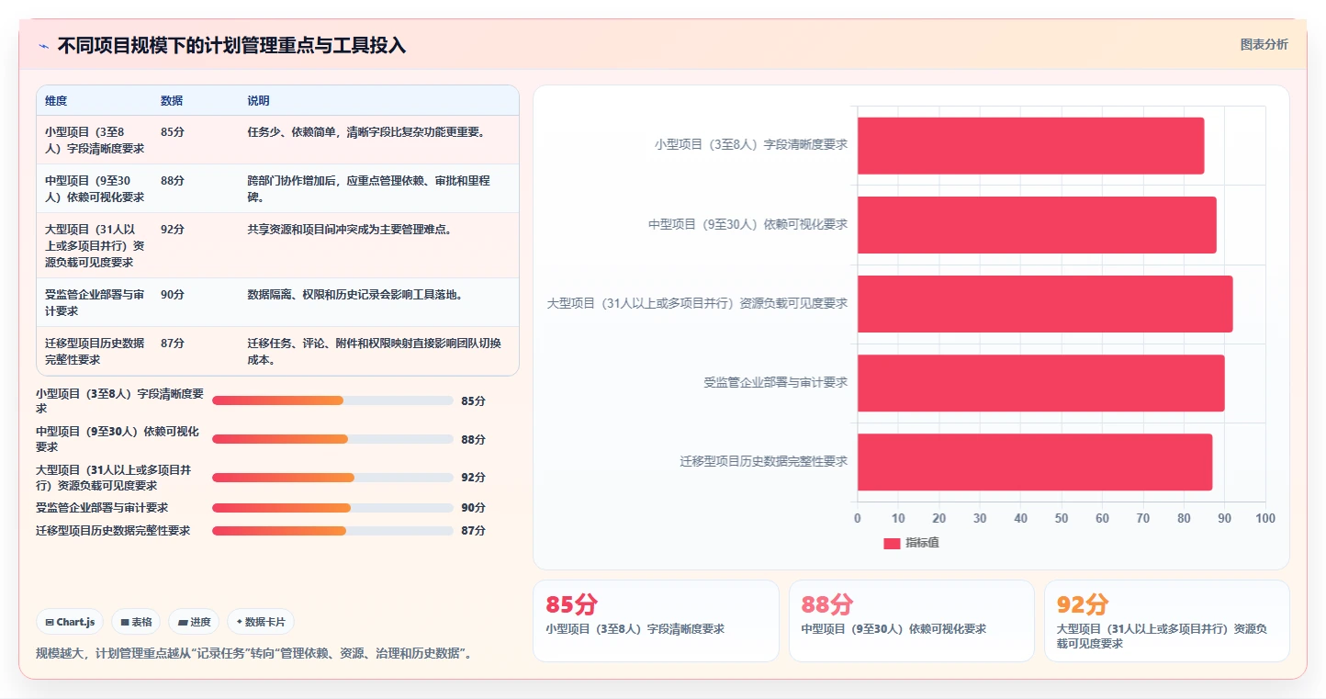Click the 85分 progress bar for 小型项目
The height and width of the screenshot is (699, 1326).
pos(332,400)
